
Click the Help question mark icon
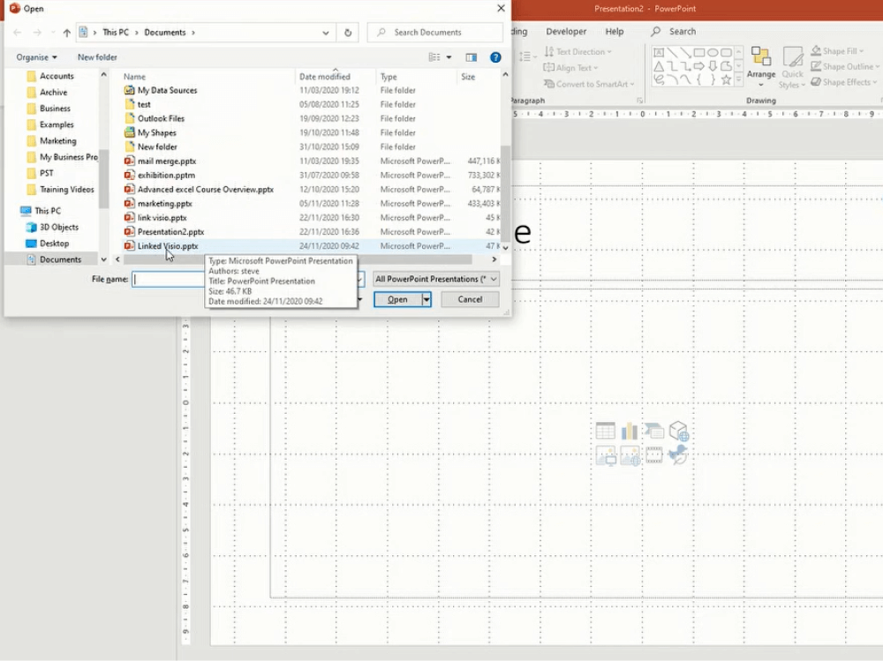click(x=495, y=57)
